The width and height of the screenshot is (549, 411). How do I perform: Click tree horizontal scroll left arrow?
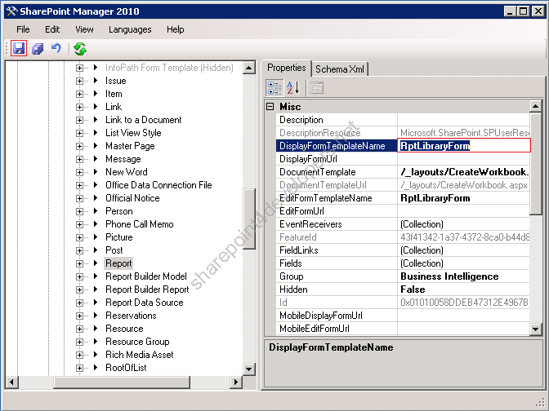point(11,382)
